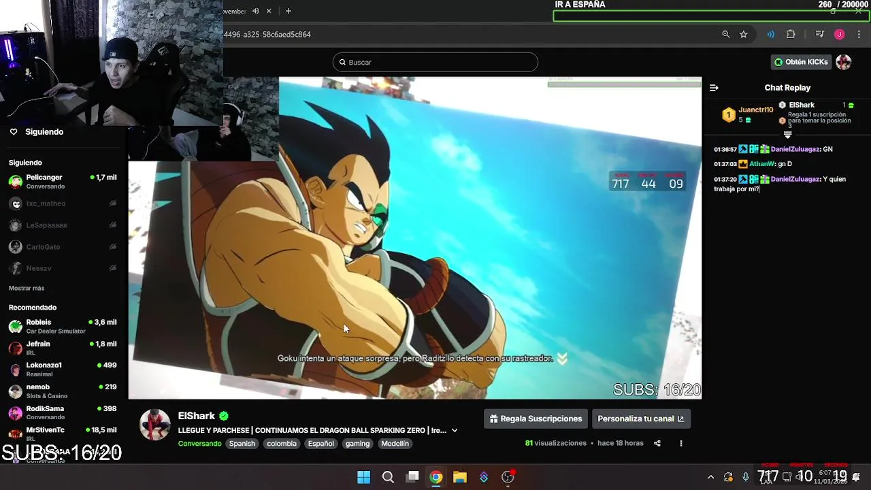Expand the stream title chevron
Screen dimensions: 871x490
tap(455, 430)
